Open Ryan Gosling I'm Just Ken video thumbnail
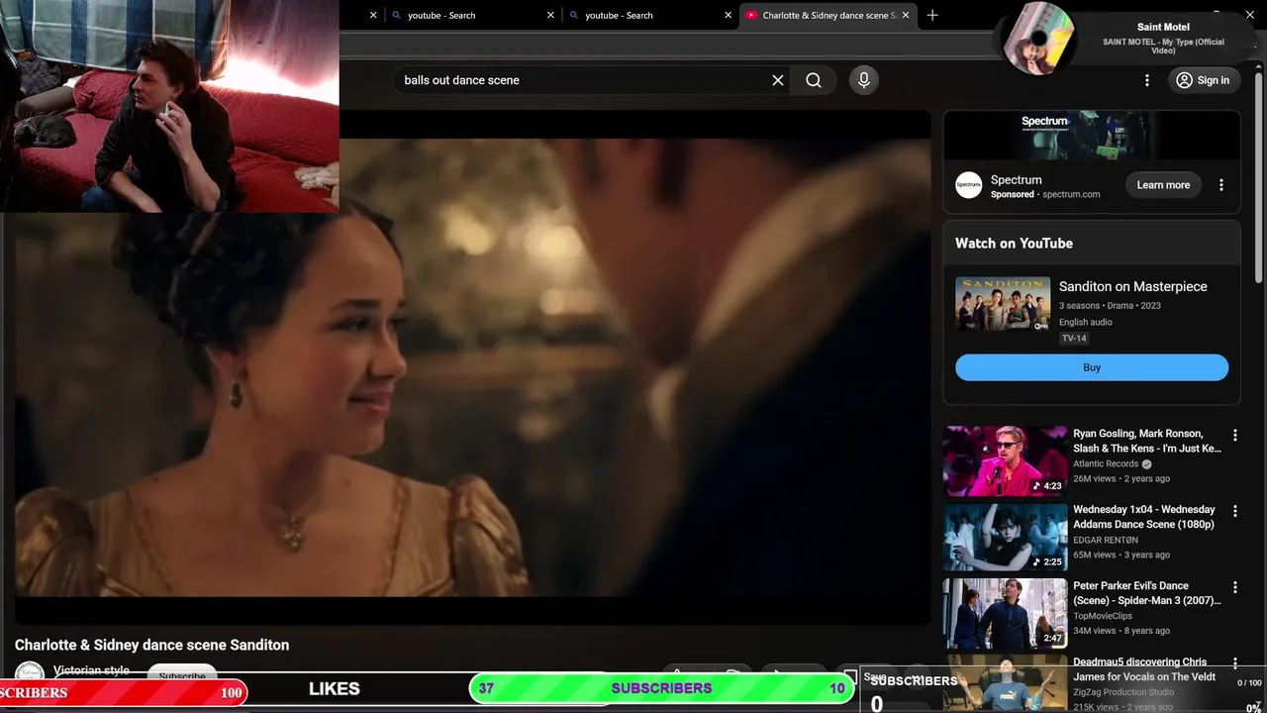This screenshot has width=1267, height=713. coord(1005,460)
